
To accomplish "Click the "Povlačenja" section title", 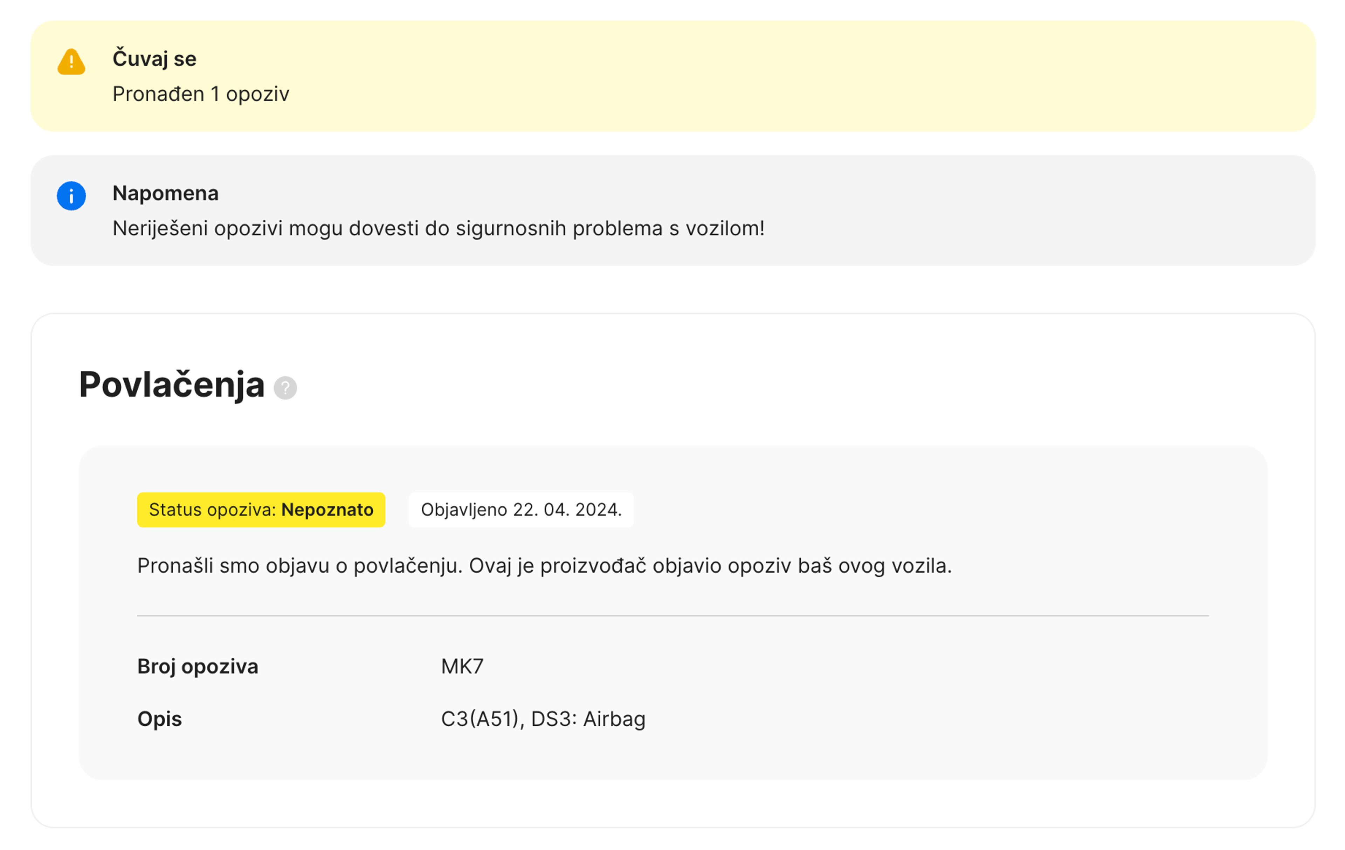I will click(172, 385).
